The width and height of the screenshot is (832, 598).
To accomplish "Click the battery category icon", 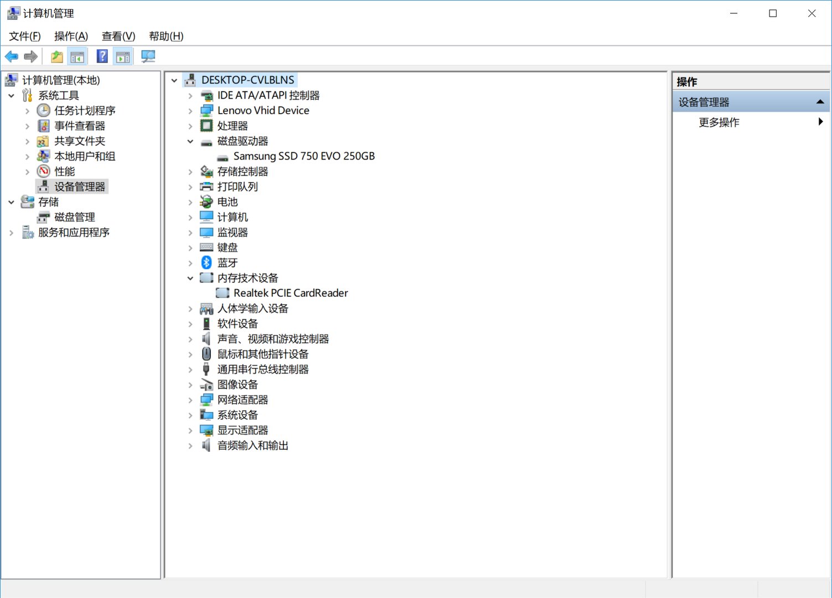I will (x=206, y=202).
